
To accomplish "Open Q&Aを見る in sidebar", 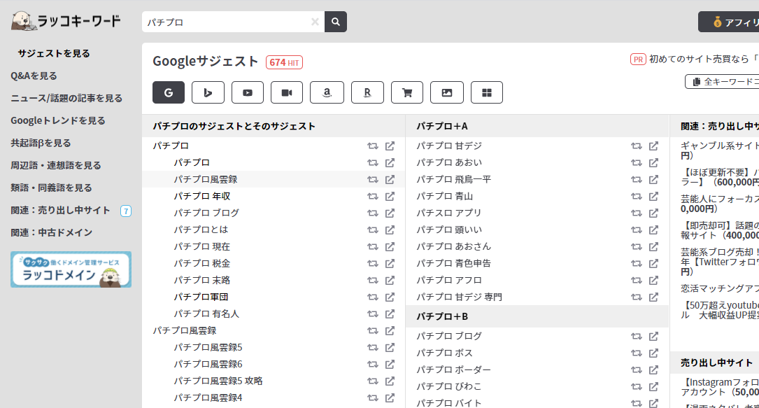I will tap(34, 76).
